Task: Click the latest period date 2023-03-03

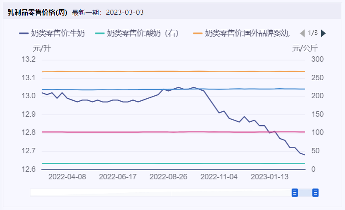Action: click(x=125, y=12)
